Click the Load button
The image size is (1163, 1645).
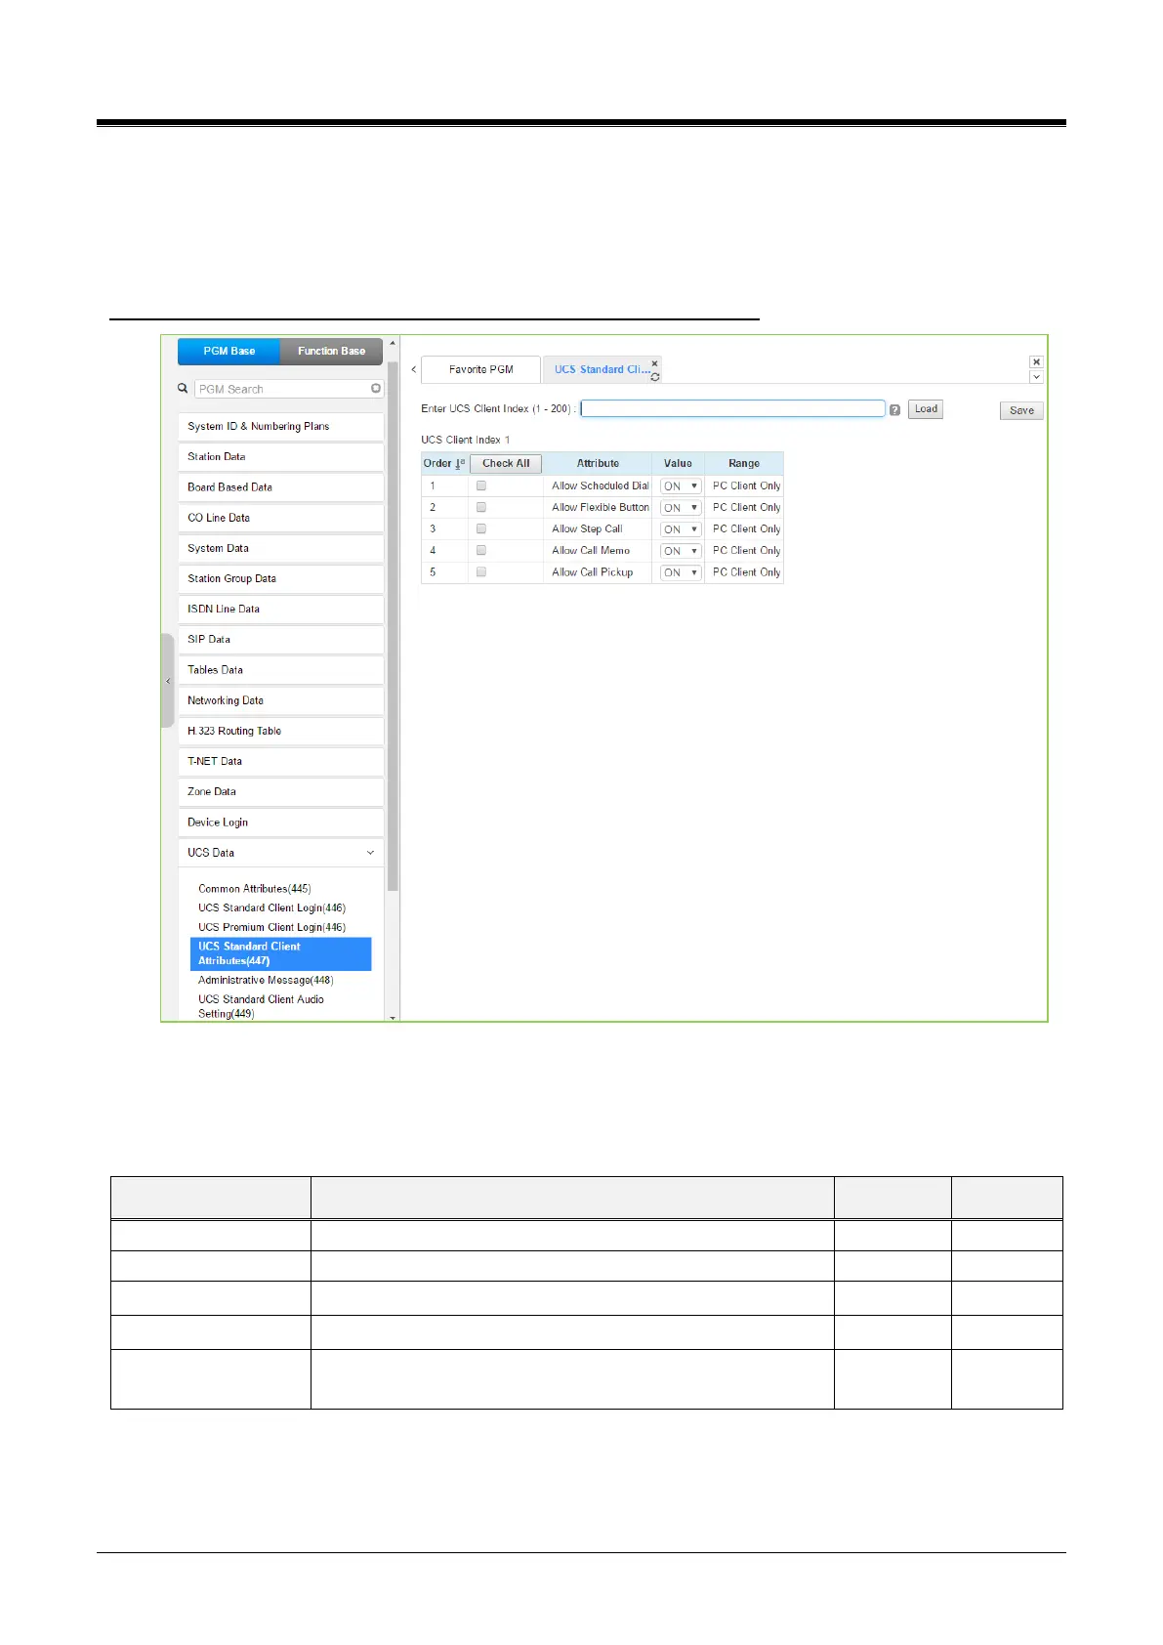(926, 409)
